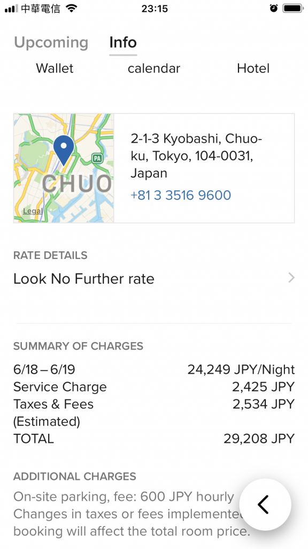Tap the battery icon in status bar

(x=294, y=9)
